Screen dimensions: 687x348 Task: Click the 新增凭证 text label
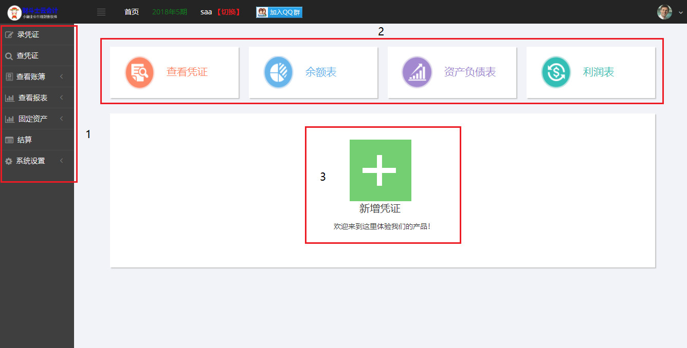pyautogui.click(x=380, y=209)
